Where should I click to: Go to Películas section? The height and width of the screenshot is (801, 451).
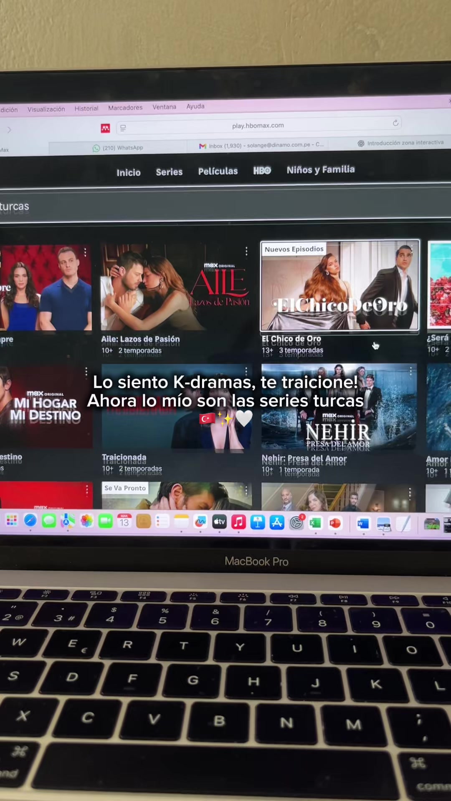click(218, 171)
